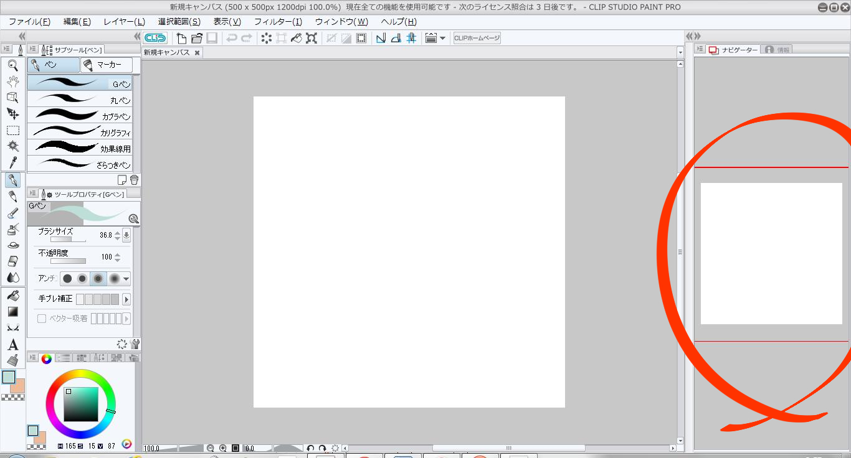Image resolution: width=851 pixels, height=458 pixels.
Task: Open the フィルター(I) menu
Action: (278, 22)
